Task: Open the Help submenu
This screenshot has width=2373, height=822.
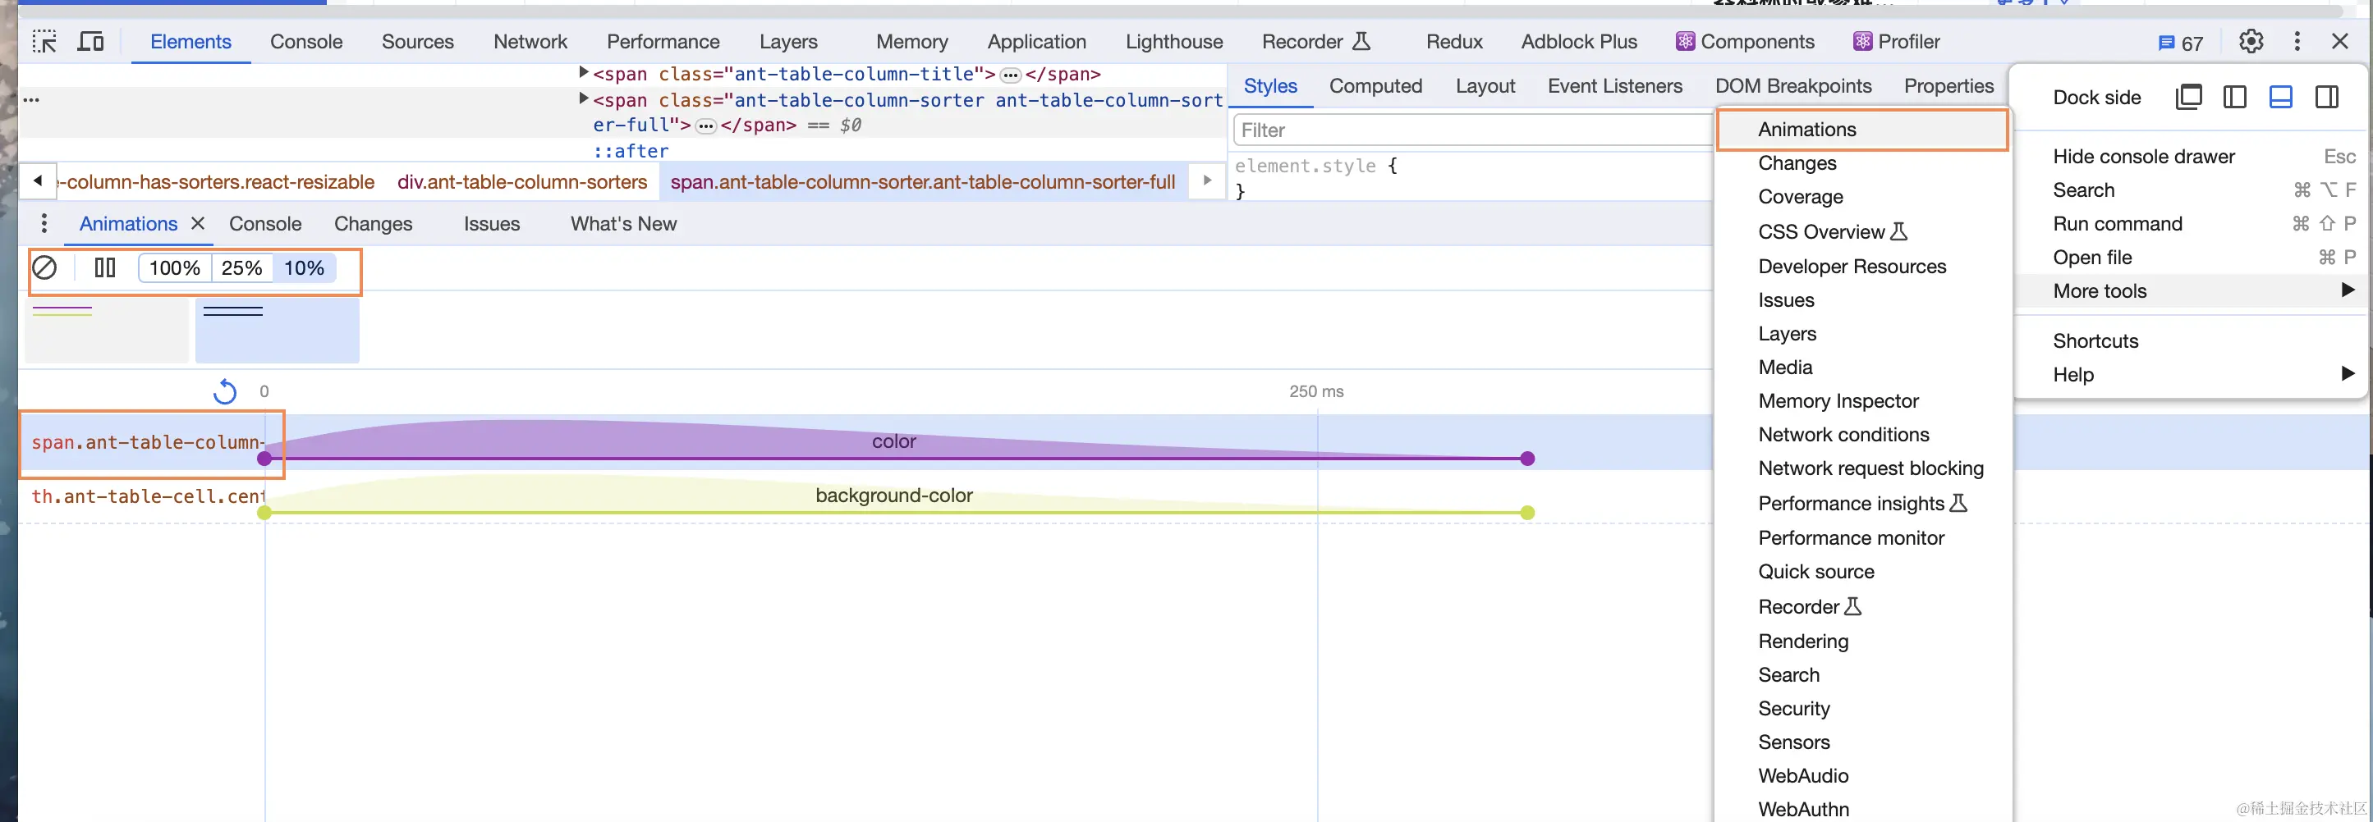Action: [x=2190, y=375]
